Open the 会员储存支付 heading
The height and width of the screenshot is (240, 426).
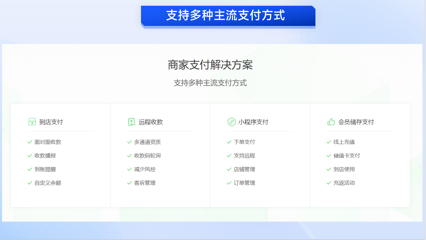point(356,122)
